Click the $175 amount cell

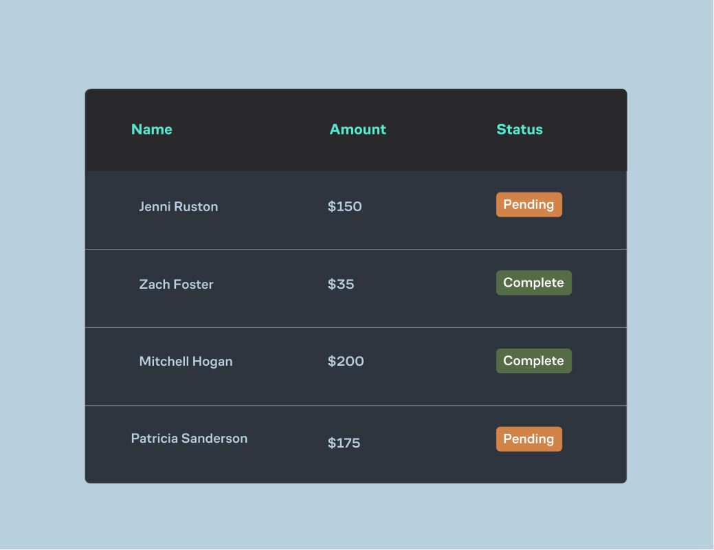pos(344,443)
